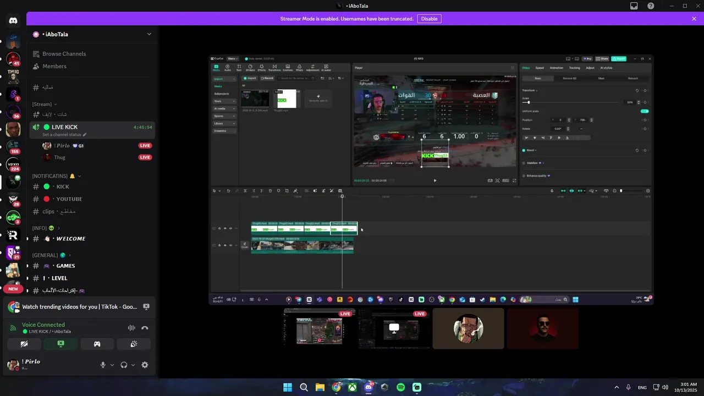The image size is (704, 396).
Task: Open !Pirlo user profile panel
Action: 50,365
